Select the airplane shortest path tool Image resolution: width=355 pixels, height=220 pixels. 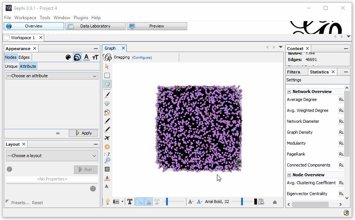[107, 138]
